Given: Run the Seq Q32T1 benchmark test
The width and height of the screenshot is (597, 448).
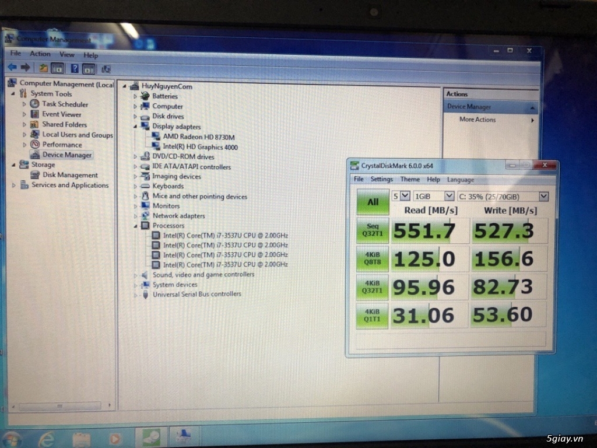Looking at the screenshot, I should click(372, 231).
